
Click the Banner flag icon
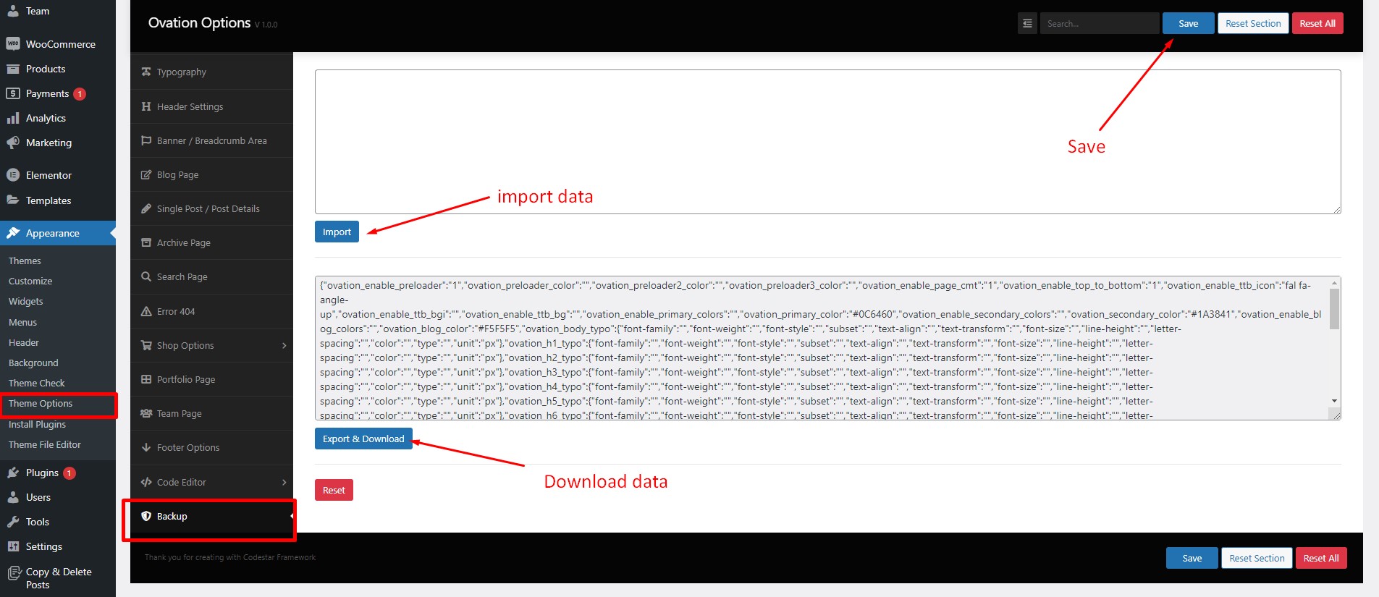pos(146,140)
